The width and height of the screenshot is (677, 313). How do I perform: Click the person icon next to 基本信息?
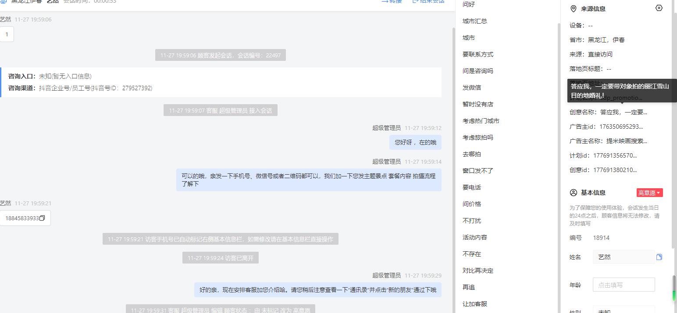click(573, 193)
